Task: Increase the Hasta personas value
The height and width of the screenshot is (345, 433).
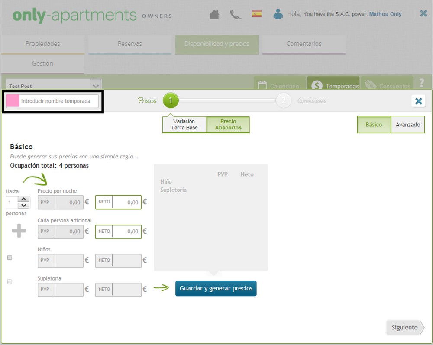Action: (x=24, y=199)
